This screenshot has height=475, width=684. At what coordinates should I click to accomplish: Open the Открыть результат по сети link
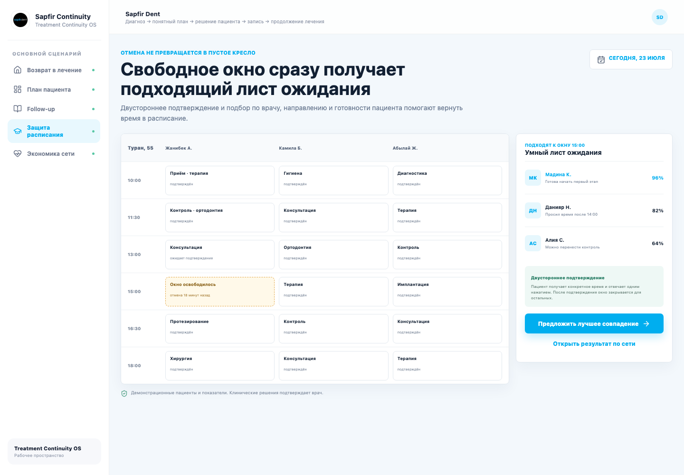pyautogui.click(x=594, y=344)
